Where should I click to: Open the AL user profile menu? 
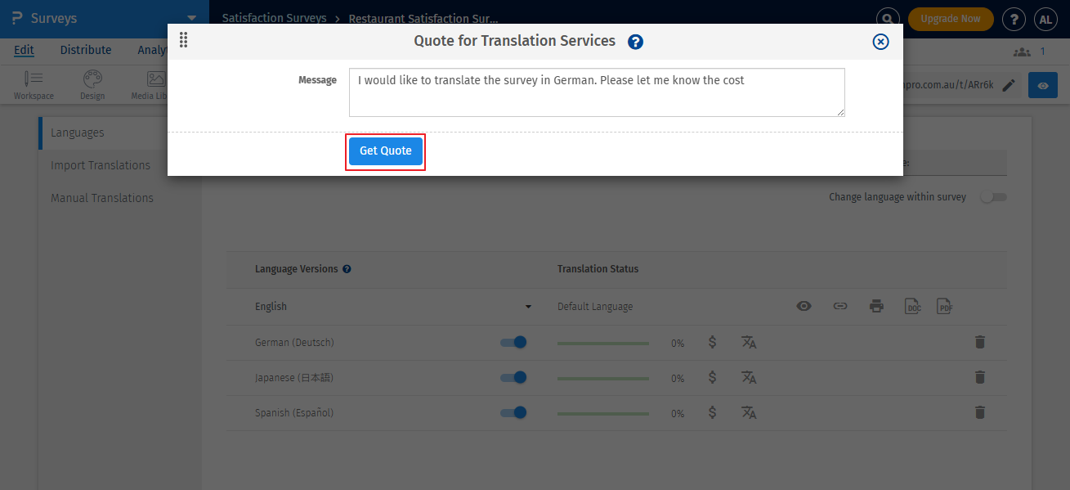1045,19
